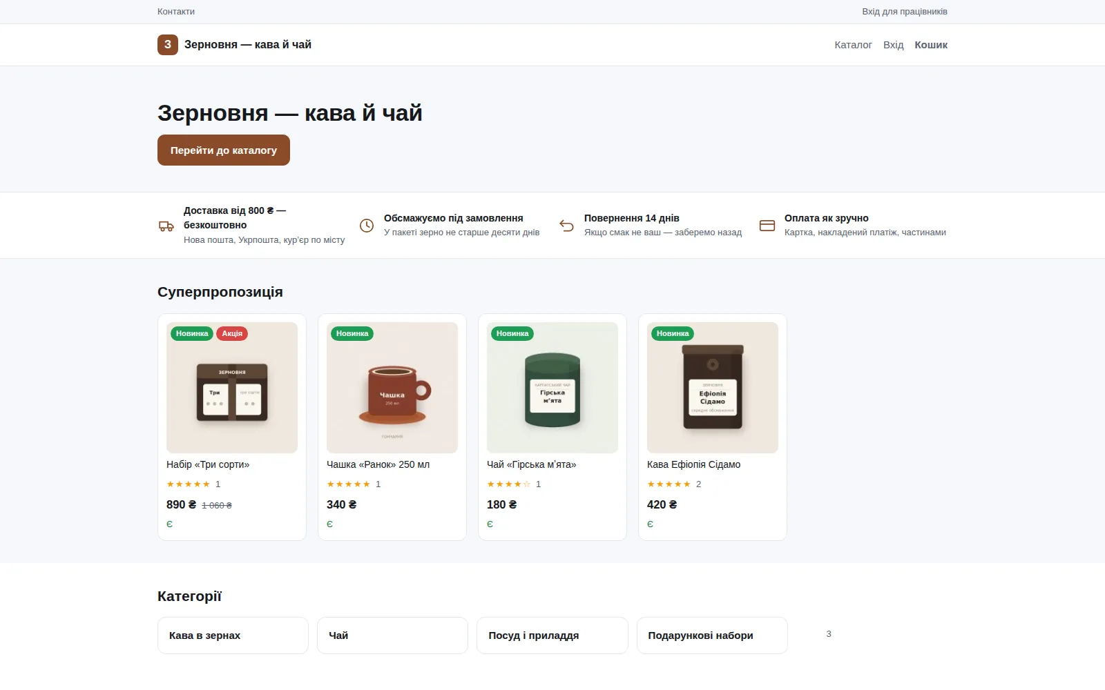Click the green Є symbol under Чашка «Ранок»
1105x690 pixels.
click(329, 524)
